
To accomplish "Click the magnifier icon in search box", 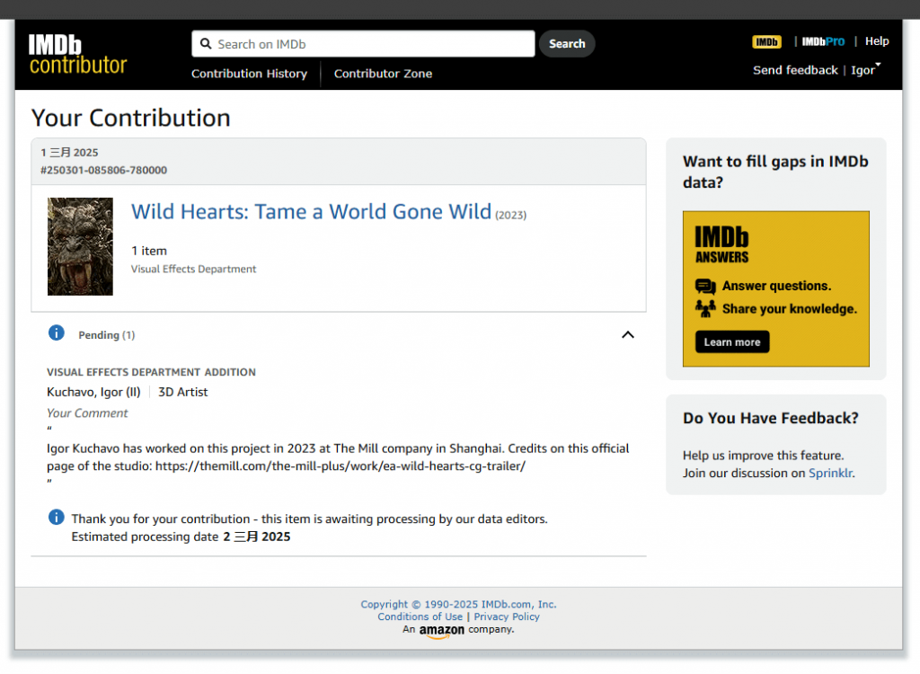I will click(x=206, y=44).
